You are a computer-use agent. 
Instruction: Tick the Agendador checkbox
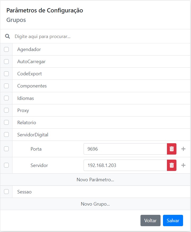click(6, 49)
